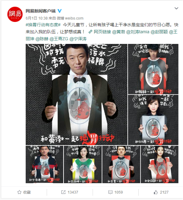This screenshot has width=183, height=200.
Task: Open the 6月1日 10:38 post timestamp
Action: [37, 18]
